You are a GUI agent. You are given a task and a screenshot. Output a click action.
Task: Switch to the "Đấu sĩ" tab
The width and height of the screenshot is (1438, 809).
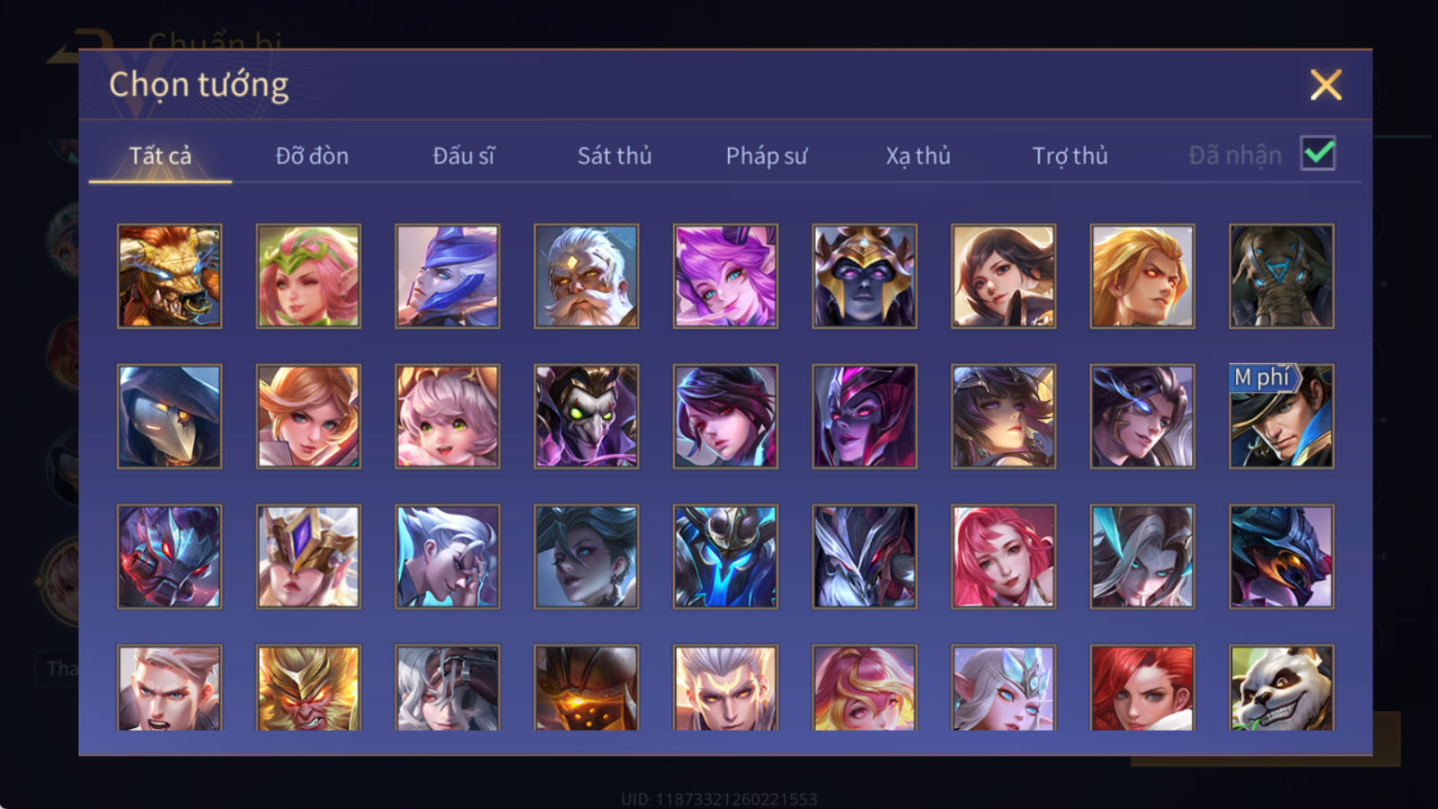(464, 156)
